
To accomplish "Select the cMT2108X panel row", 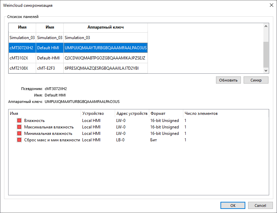I will [x=22, y=68].
